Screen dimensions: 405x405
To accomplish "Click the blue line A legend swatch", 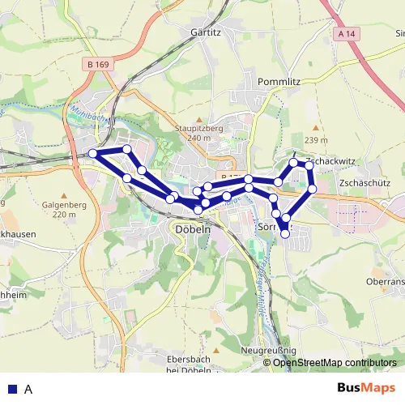I will [x=12, y=389].
